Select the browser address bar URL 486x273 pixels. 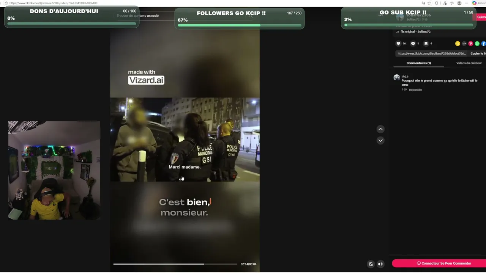53,3
